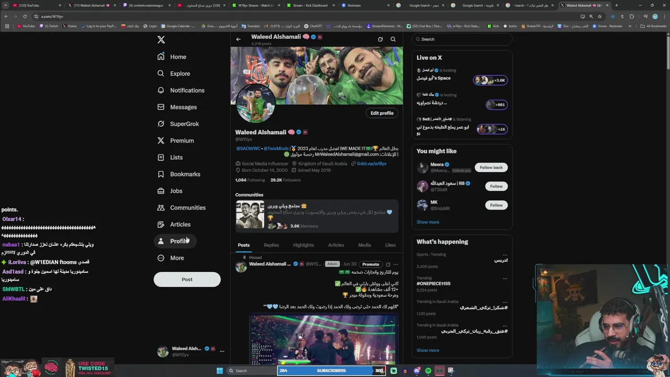Open Explore from the sidebar
The width and height of the screenshot is (670, 377).
(173, 73)
